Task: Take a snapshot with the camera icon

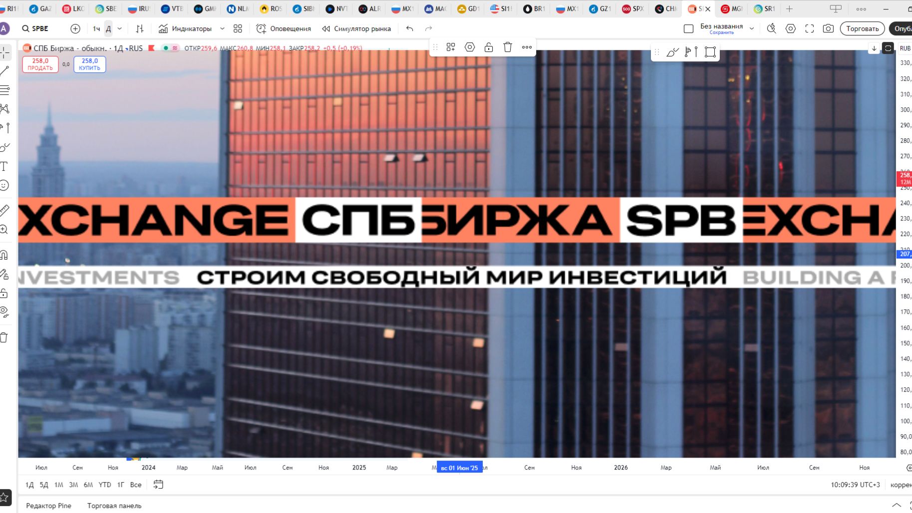Action: click(x=828, y=28)
